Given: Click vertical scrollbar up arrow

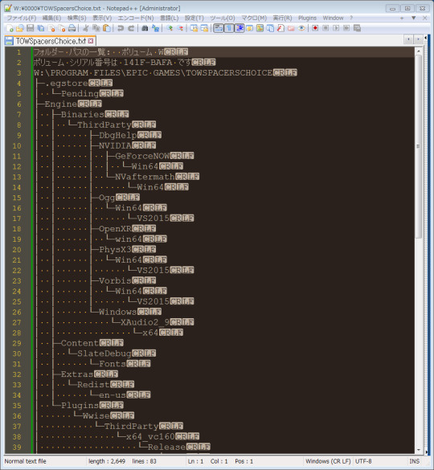Looking at the screenshot, I should pos(419,51).
